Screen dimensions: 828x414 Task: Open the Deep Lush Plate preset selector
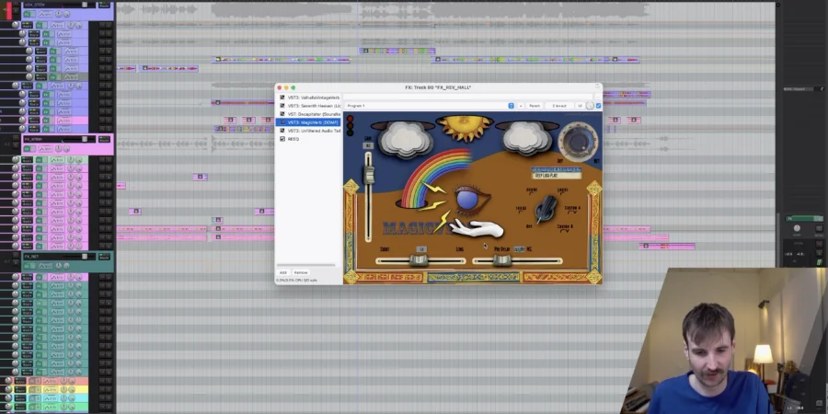click(x=557, y=176)
